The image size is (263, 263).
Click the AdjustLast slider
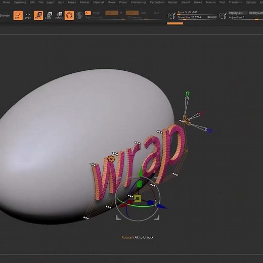coord(245,18)
